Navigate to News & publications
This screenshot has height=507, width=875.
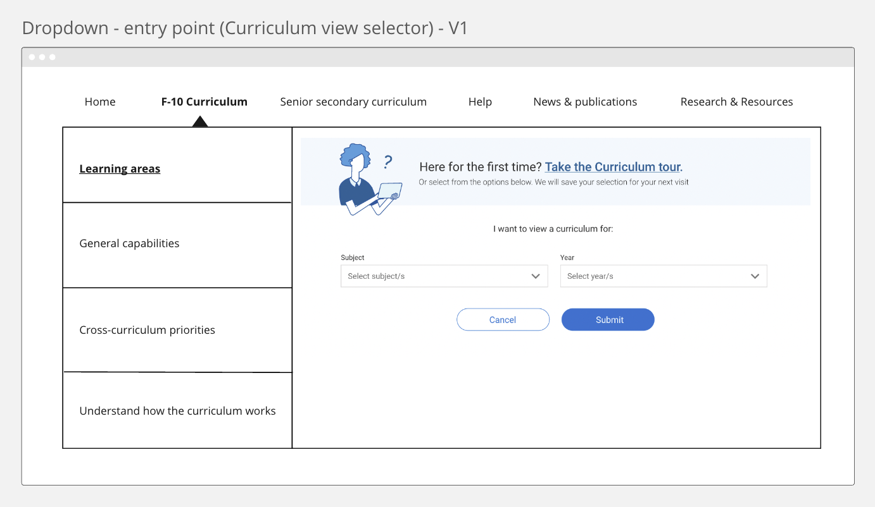click(585, 102)
